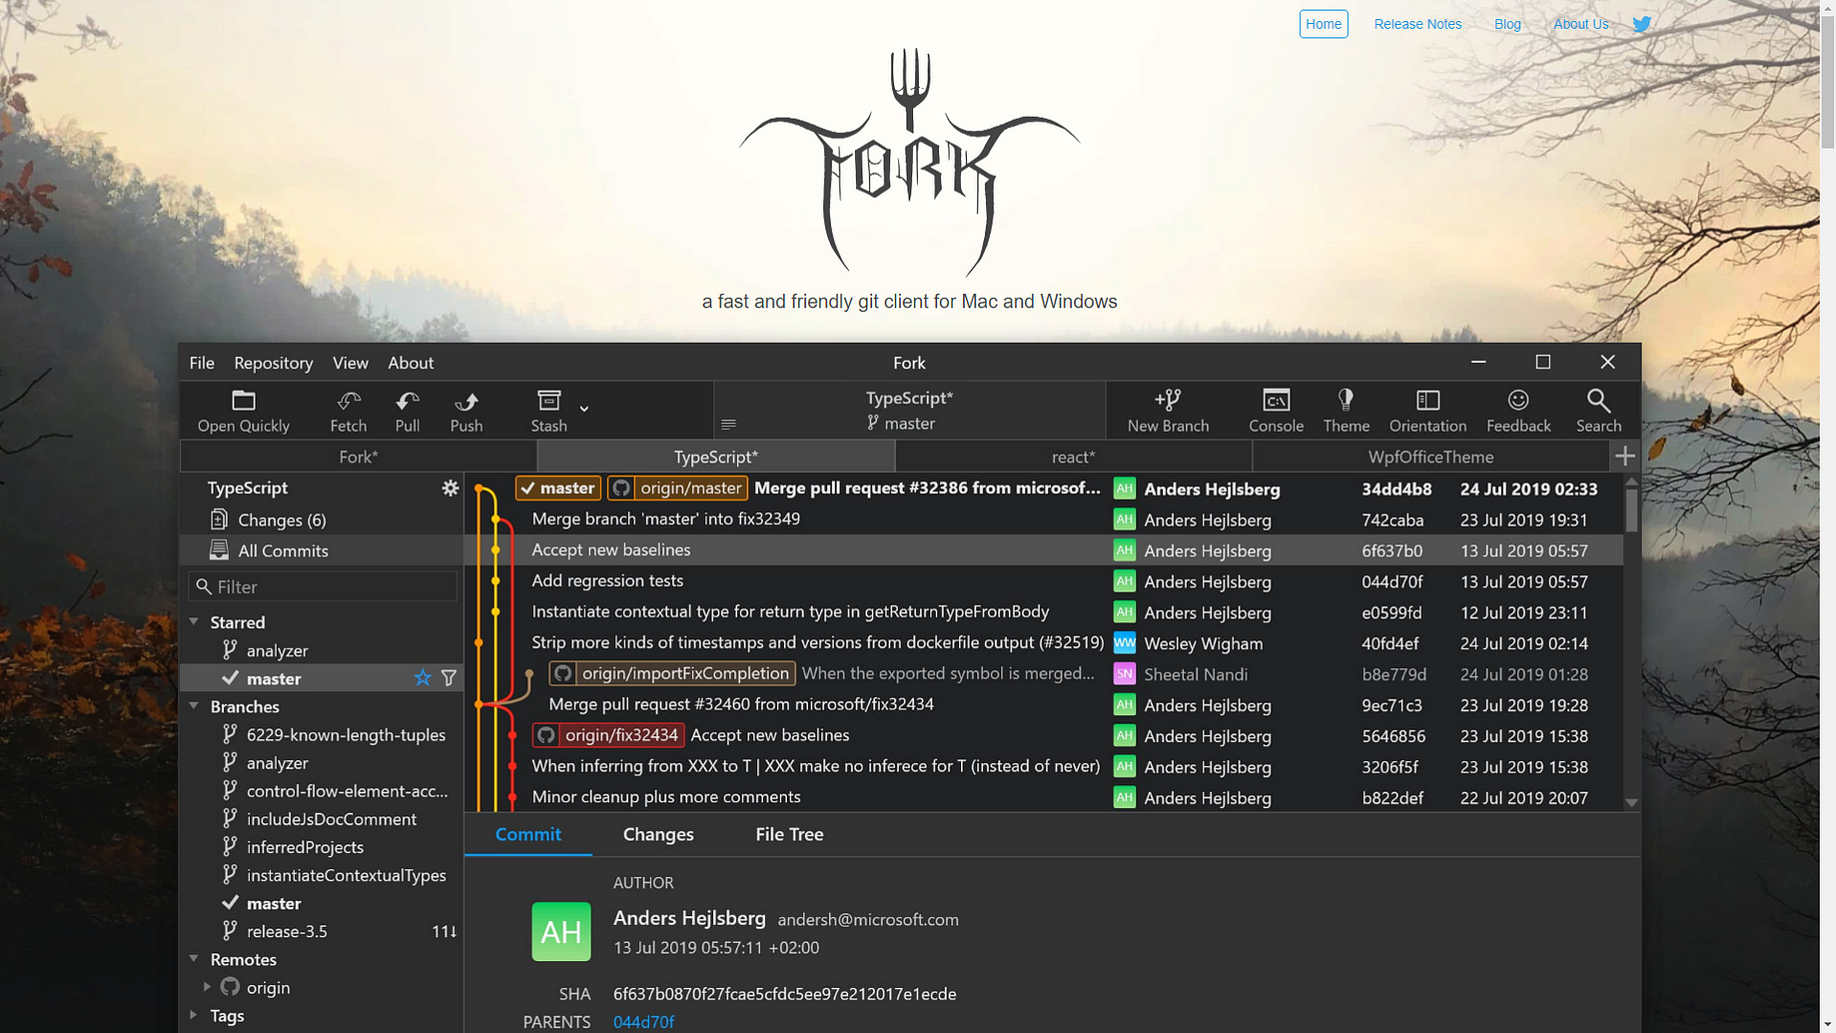Switch to the File Tree tab
The image size is (1836, 1033).
pos(789,834)
